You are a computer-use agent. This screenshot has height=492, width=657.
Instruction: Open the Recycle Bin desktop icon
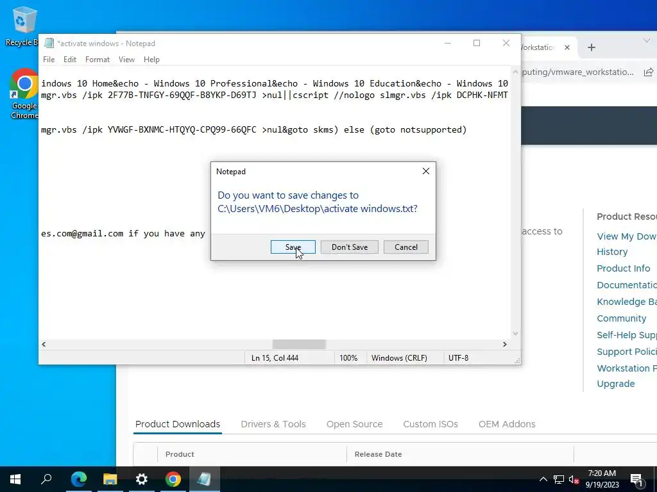23,26
